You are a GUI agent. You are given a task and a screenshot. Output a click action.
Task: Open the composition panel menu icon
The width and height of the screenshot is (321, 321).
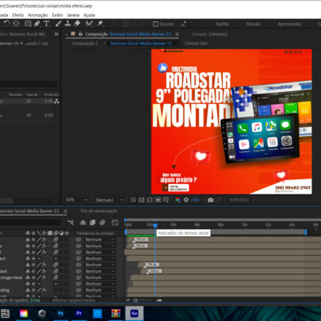coord(177,34)
